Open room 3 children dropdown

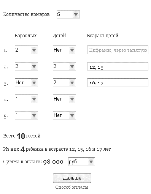pyautogui.click(x=64, y=82)
